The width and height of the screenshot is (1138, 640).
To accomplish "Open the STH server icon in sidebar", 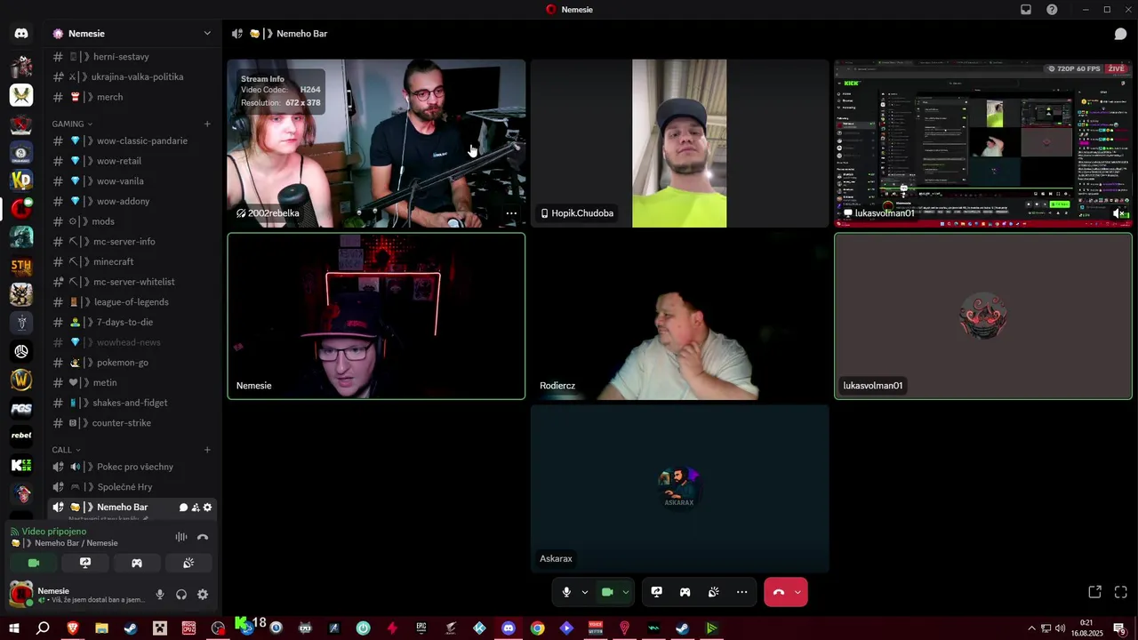I will point(21,266).
